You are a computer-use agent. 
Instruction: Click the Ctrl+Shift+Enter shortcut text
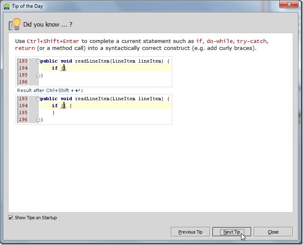(x=53, y=41)
